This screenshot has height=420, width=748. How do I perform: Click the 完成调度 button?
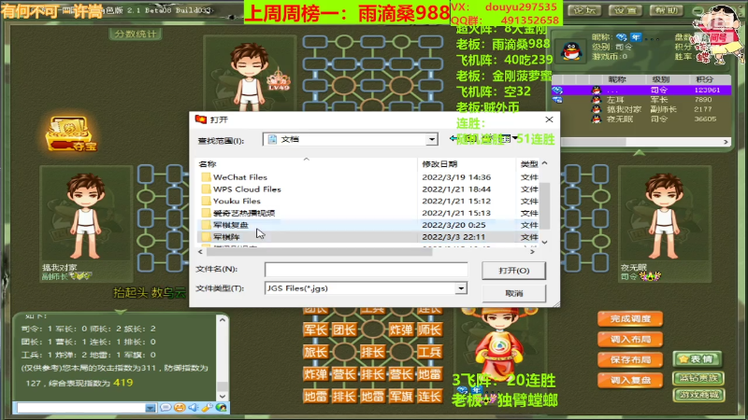pos(630,319)
